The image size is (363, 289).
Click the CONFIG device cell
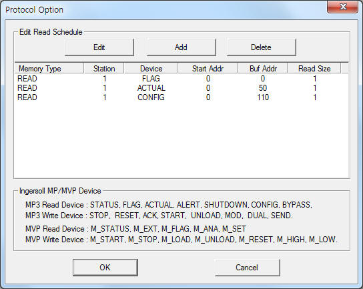point(151,97)
